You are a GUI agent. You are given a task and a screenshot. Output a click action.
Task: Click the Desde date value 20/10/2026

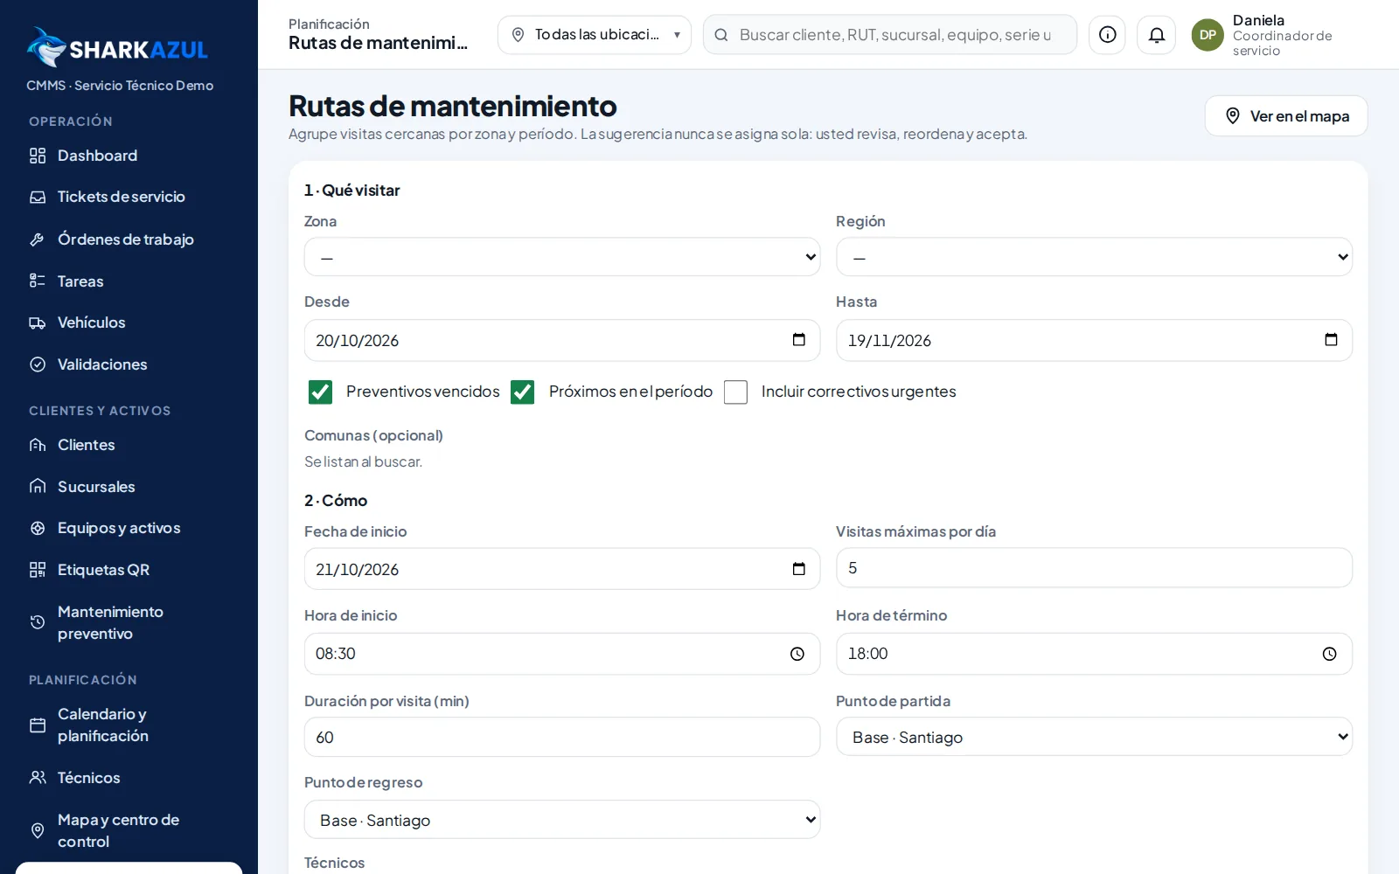point(358,340)
